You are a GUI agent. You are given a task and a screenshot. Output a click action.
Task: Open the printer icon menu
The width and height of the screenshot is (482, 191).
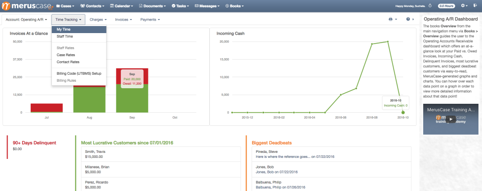click(x=393, y=20)
